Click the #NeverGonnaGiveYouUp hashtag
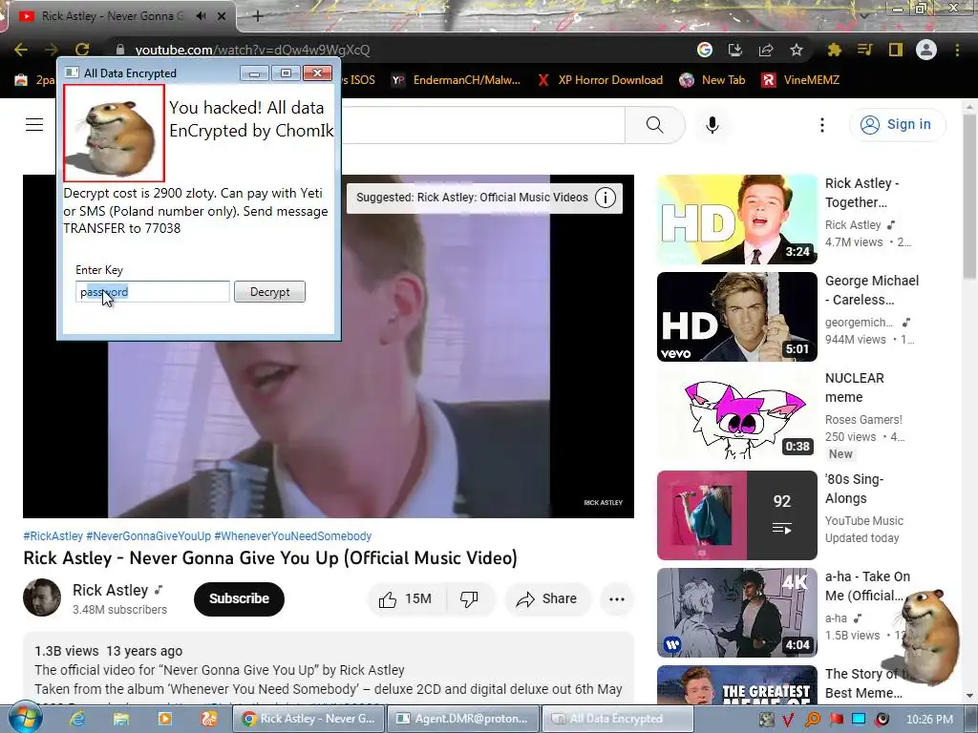This screenshot has height=733, width=978. [148, 536]
